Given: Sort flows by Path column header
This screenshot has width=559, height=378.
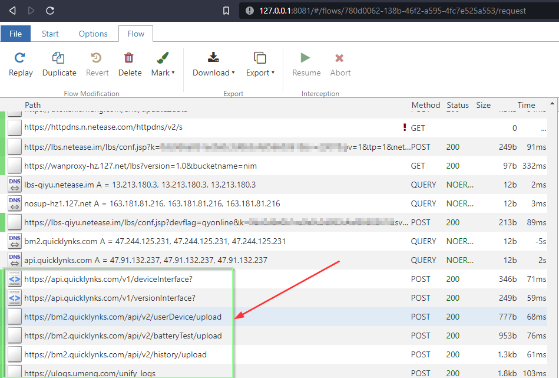Looking at the screenshot, I should (33, 106).
